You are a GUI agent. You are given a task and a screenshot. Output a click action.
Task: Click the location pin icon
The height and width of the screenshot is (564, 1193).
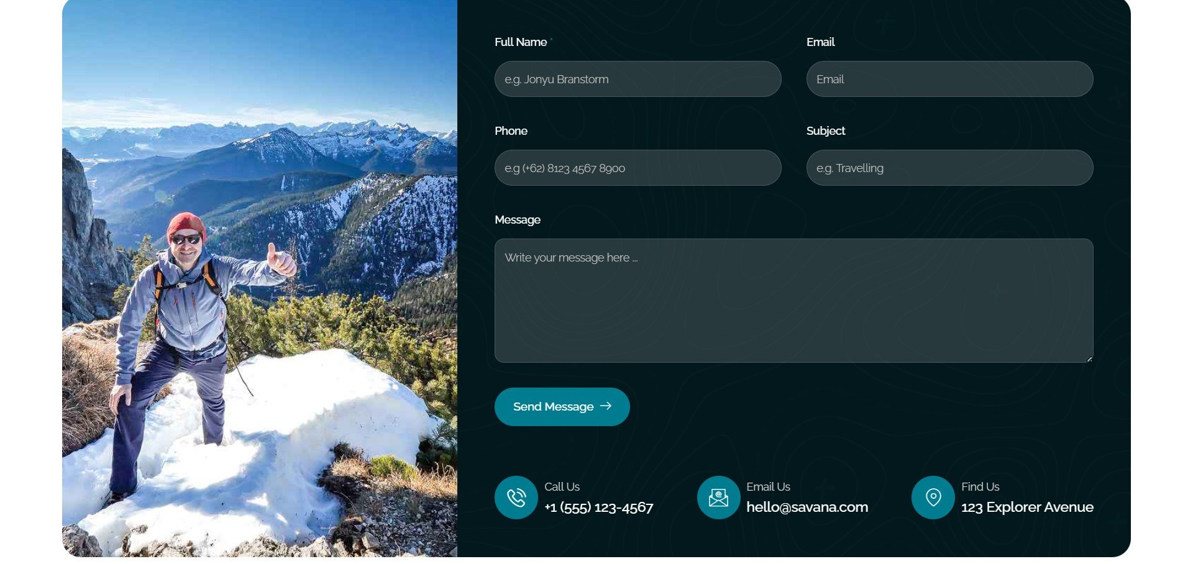click(x=933, y=498)
